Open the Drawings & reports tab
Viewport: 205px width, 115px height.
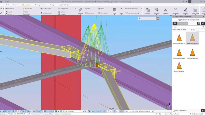[x=40, y=5]
